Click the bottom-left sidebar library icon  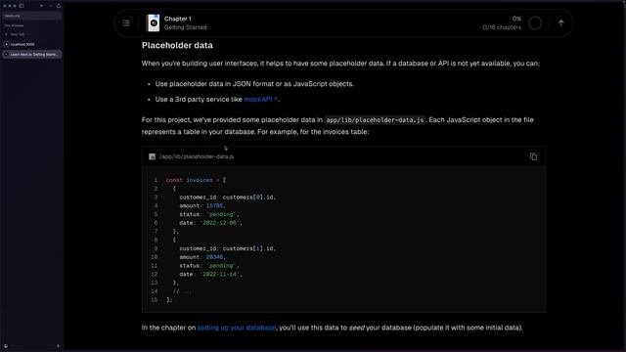click(6, 346)
